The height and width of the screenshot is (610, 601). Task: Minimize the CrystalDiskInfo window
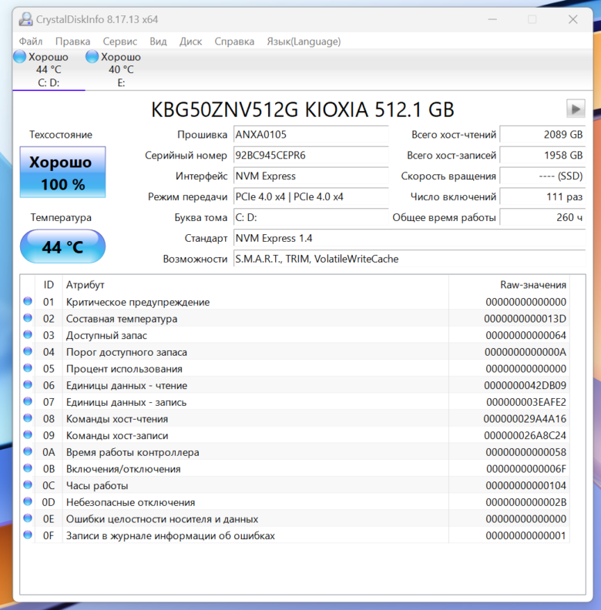coord(492,19)
